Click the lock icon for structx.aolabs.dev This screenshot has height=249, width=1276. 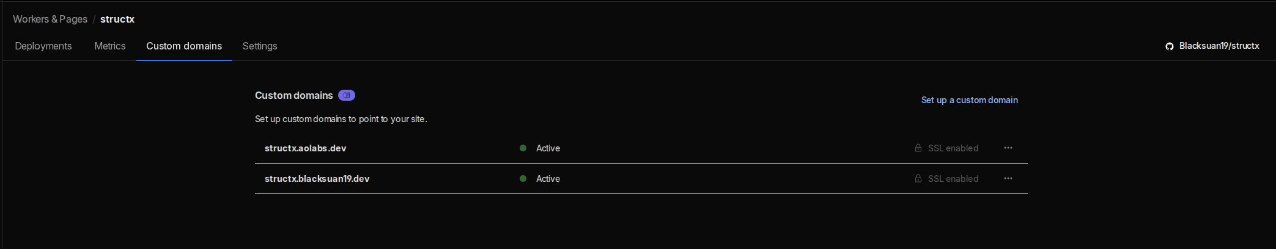tap(918, 148)
